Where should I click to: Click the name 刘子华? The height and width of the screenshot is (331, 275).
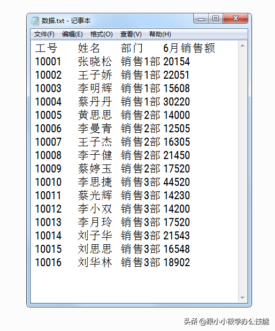[95, 236]
